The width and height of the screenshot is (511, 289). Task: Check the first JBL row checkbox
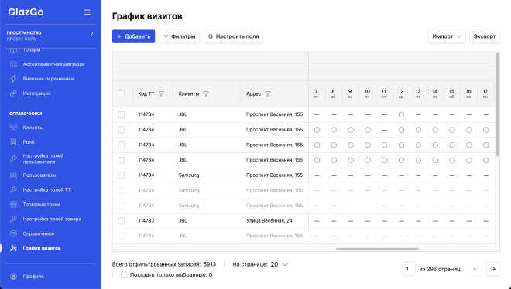click(x=122, y=114)
